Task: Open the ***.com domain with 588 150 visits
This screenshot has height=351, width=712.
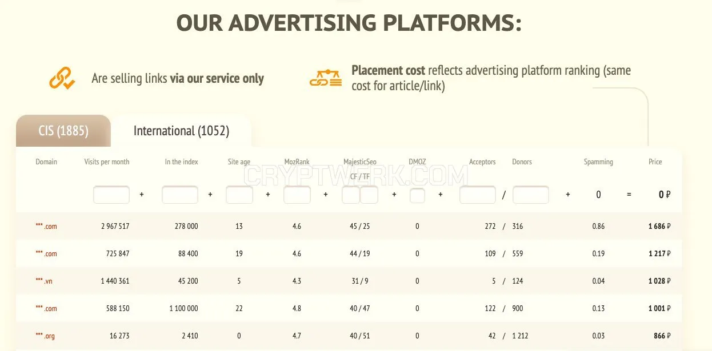Action: tap(46, 309)
